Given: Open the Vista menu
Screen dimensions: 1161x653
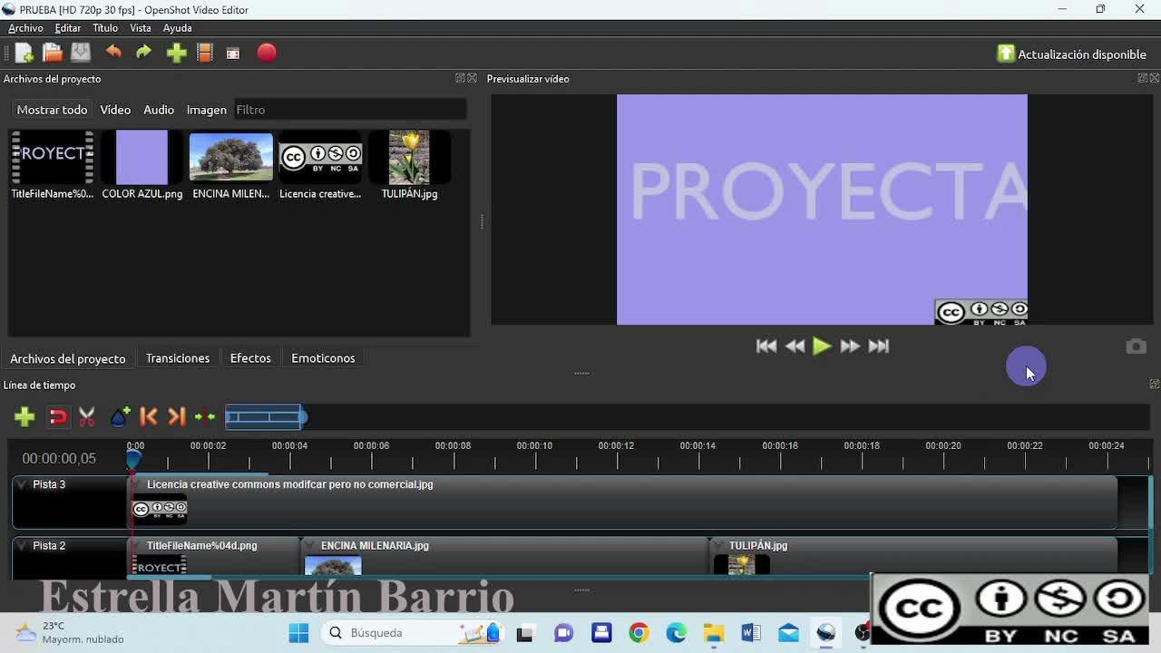Looking at the screenshot, I should [140, 28].
